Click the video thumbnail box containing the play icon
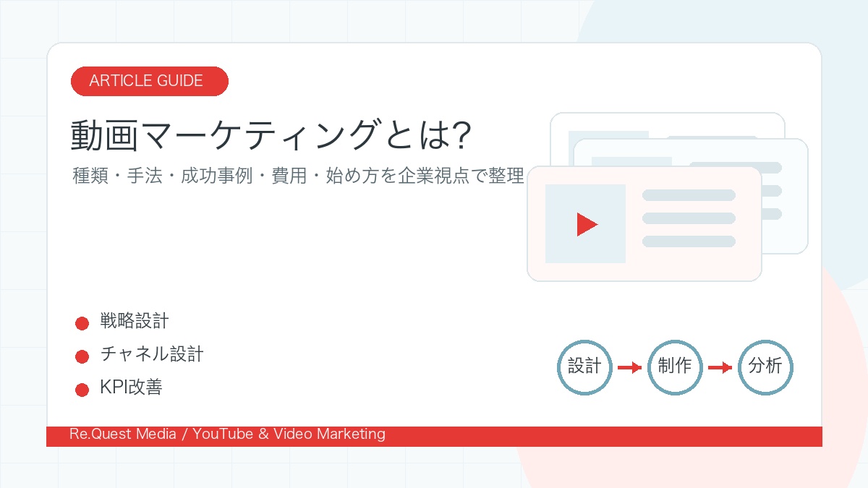The height and width of the screenshot is (488, 868). (585, 223)
